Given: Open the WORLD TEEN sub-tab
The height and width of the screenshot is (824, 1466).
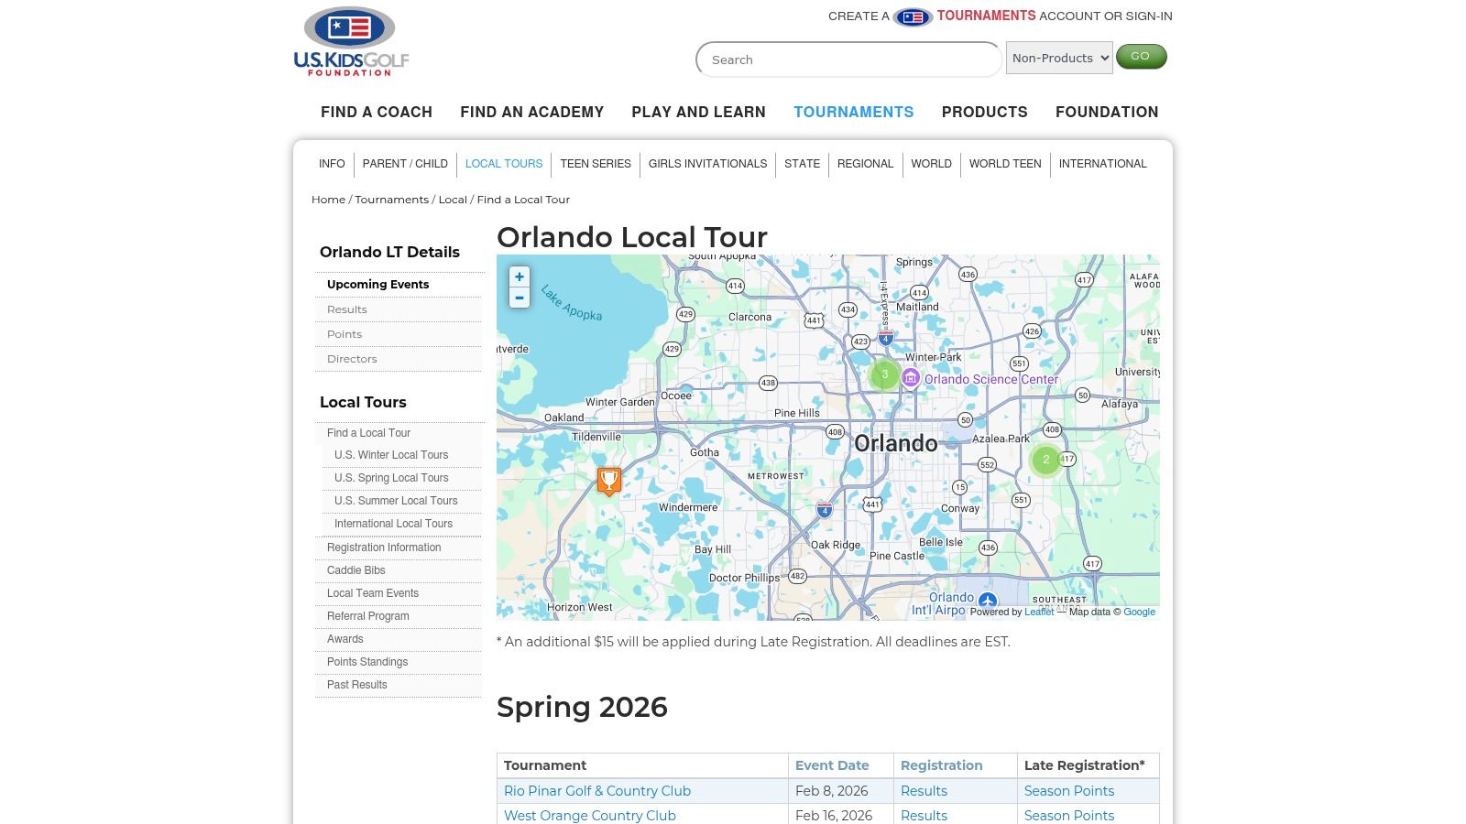Looking at the screenshot, I should pos(1005,164).
